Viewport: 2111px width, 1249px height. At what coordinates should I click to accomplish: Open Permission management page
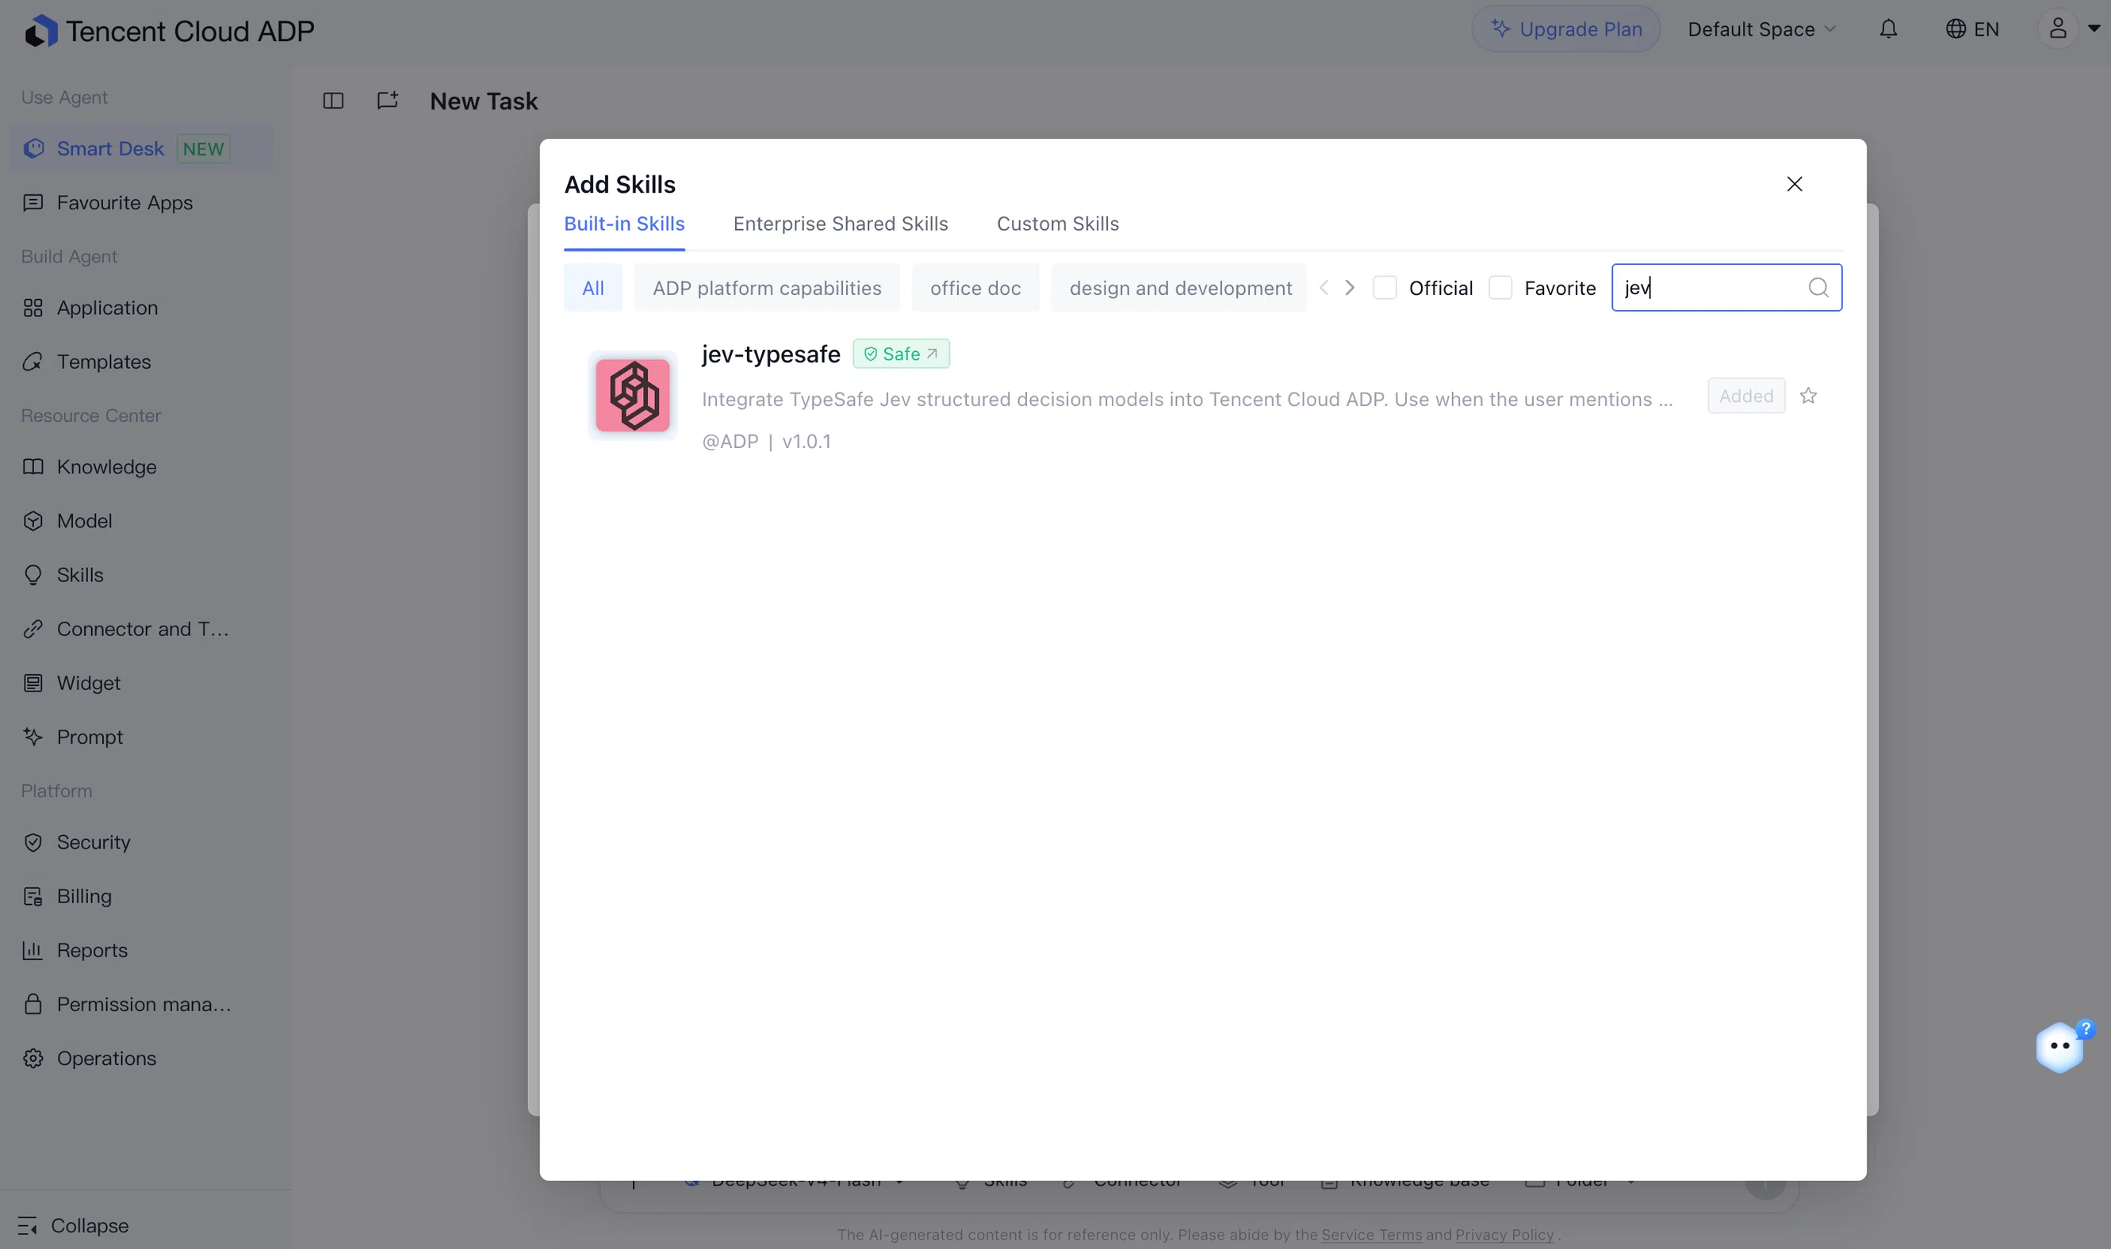point(140,1003)
